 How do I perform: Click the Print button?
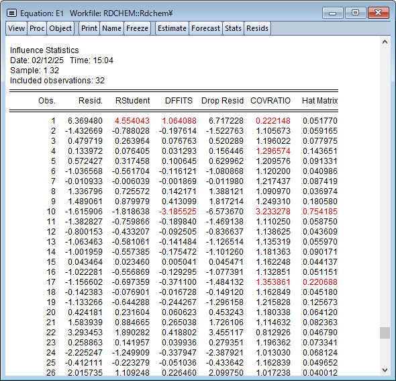tap(89, 28)
